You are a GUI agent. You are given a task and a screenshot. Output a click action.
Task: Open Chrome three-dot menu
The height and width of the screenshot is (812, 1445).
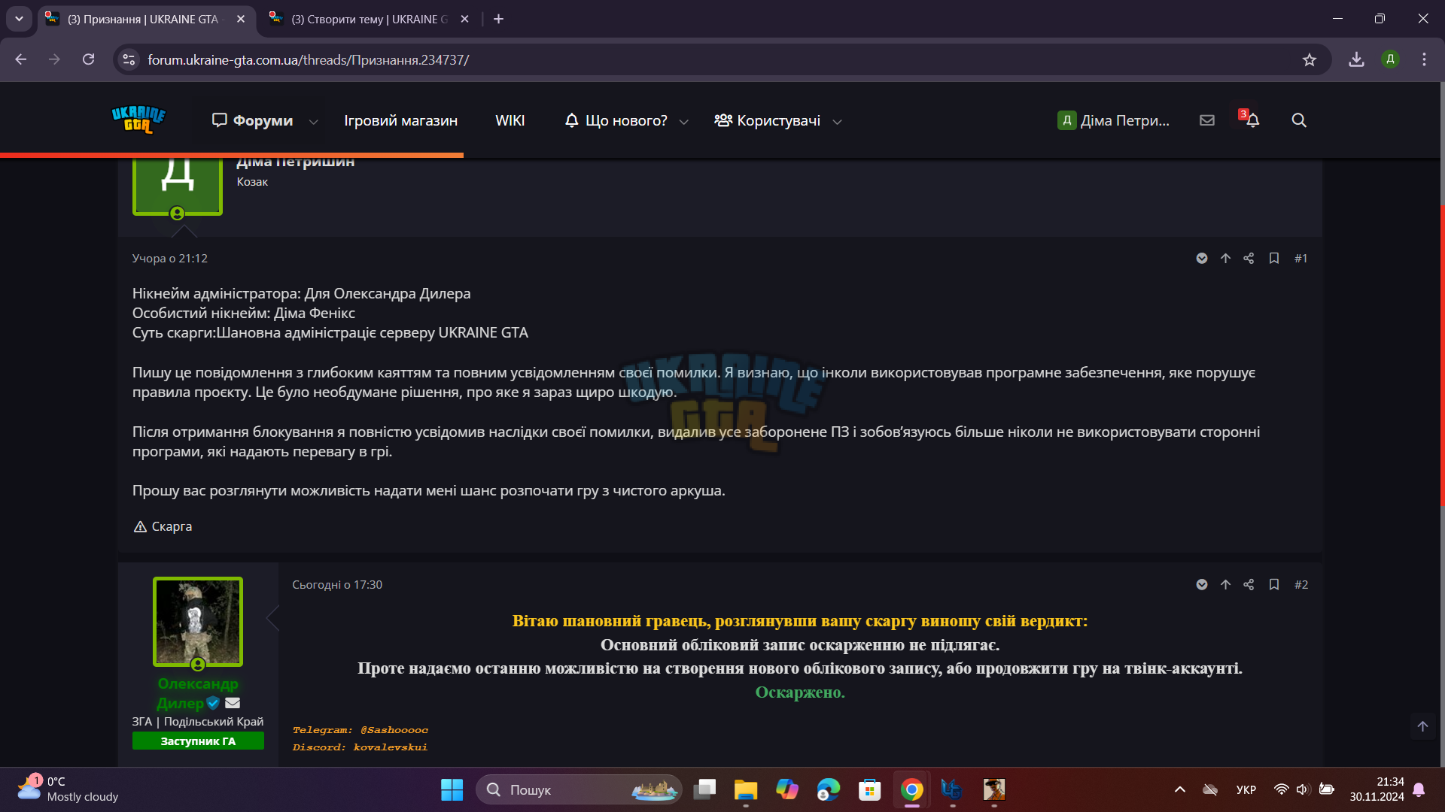click(x=1424, y=59)
